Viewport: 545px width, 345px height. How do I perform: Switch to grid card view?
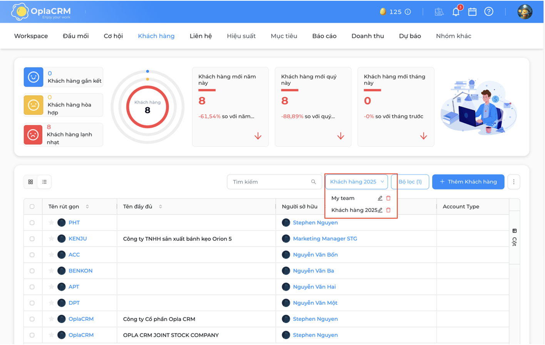point(31,182)
